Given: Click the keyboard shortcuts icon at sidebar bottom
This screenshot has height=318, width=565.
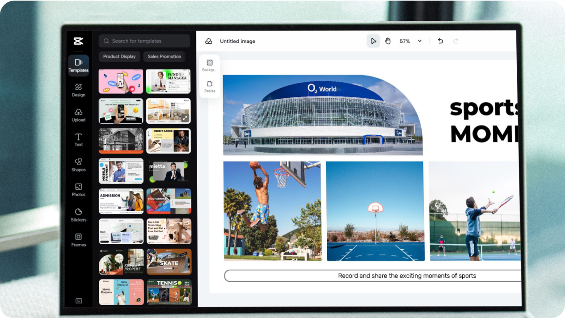Looking at the screenshot, I should click(x=79, y=301).
